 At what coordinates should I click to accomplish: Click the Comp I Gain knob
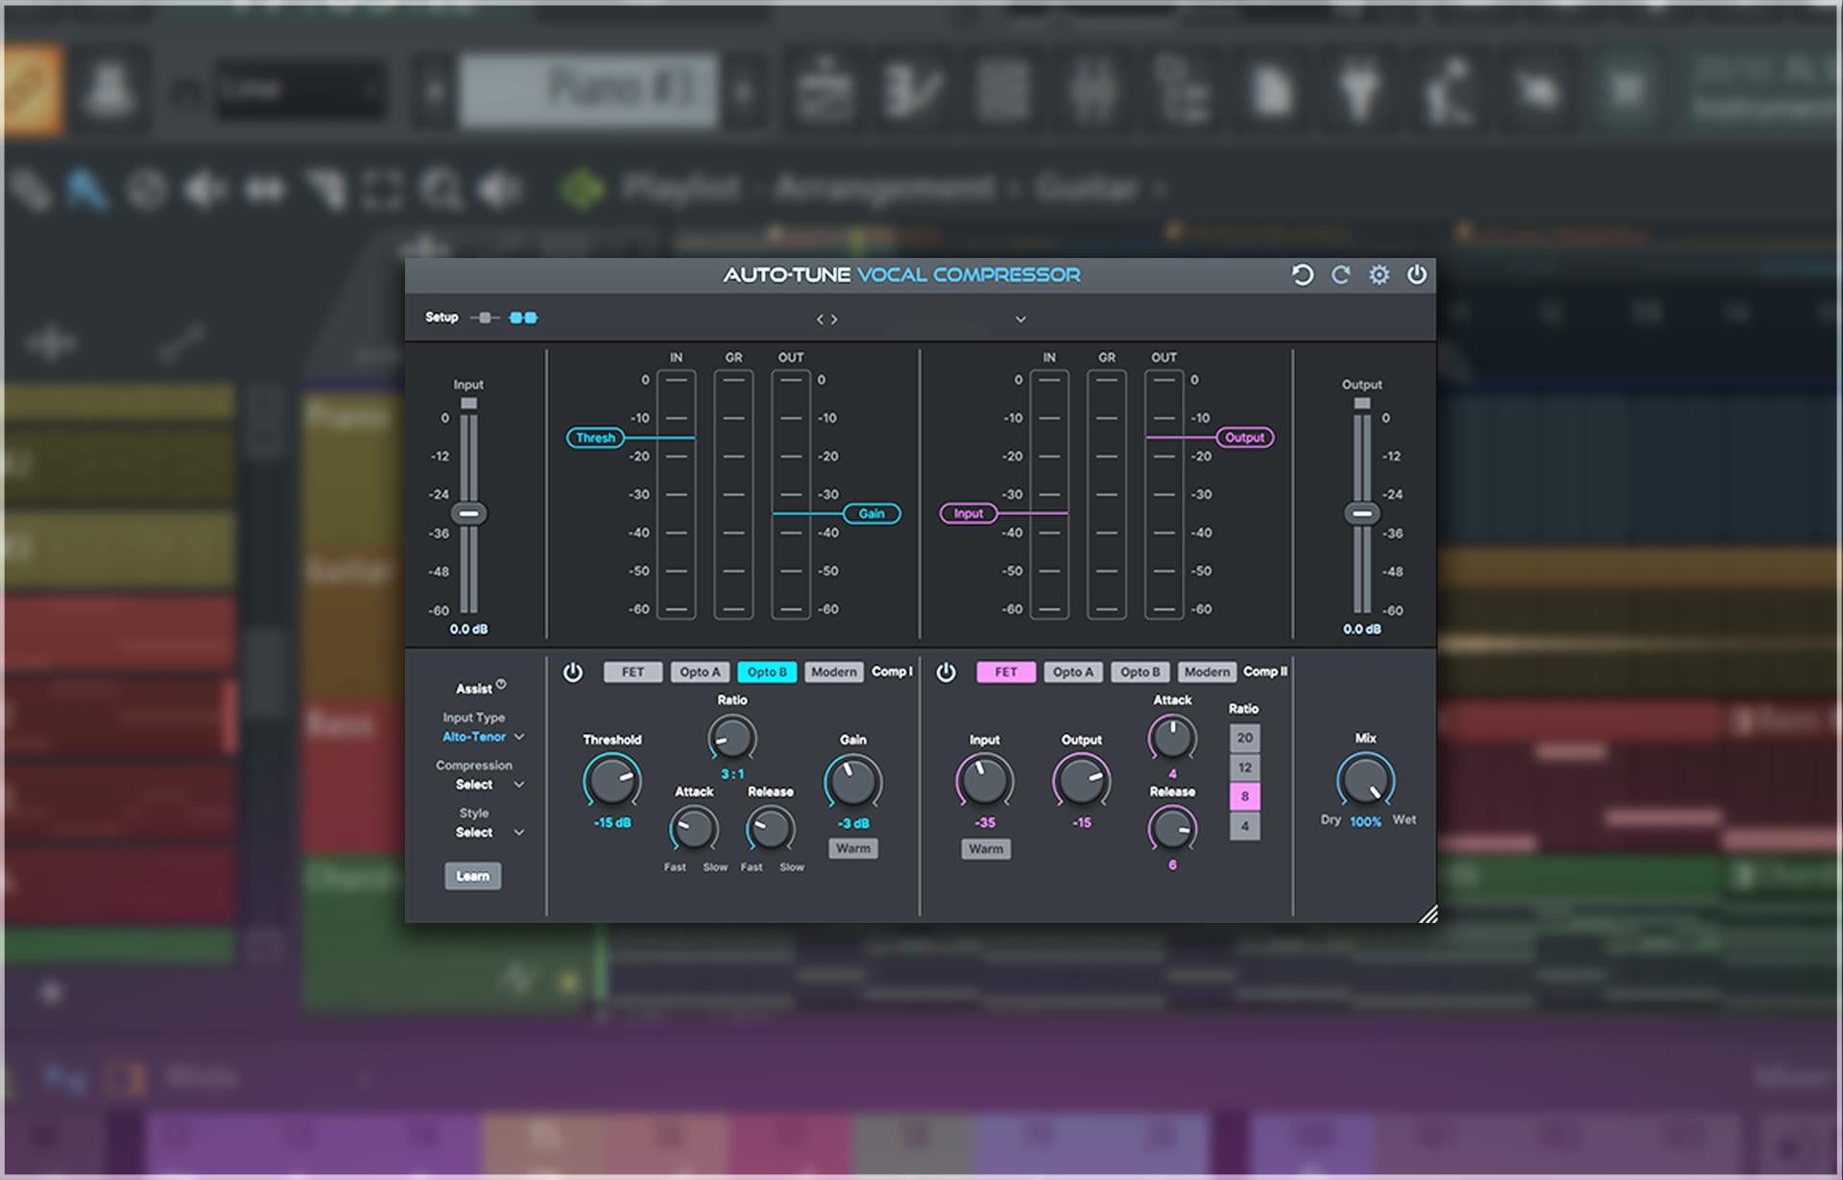coord(853,781)
